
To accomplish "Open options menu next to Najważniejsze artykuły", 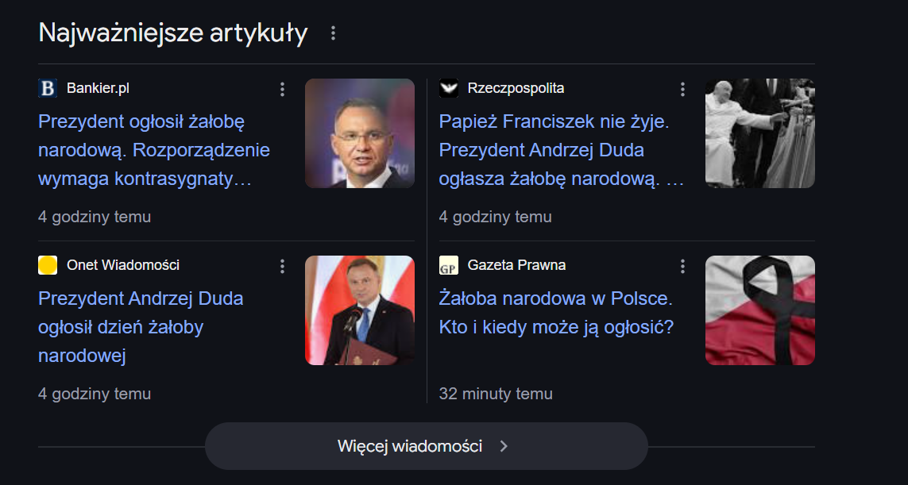I will (x=333, y=33).
